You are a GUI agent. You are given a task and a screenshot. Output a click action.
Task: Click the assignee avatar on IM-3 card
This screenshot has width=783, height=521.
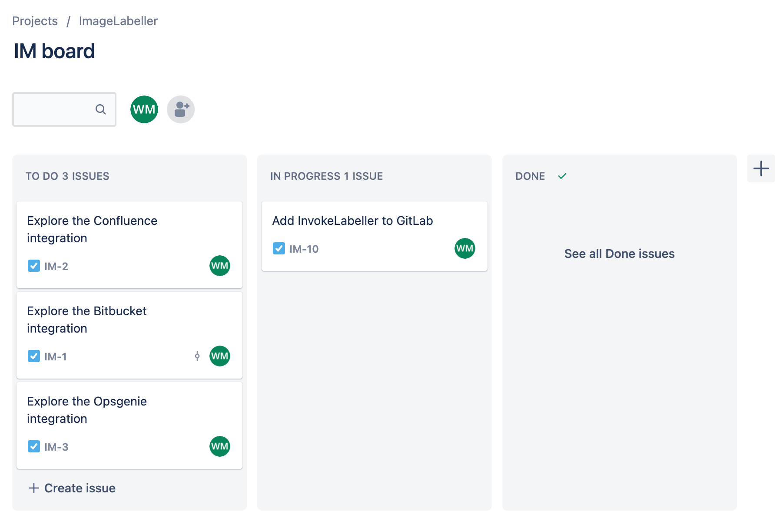[219, 446]
